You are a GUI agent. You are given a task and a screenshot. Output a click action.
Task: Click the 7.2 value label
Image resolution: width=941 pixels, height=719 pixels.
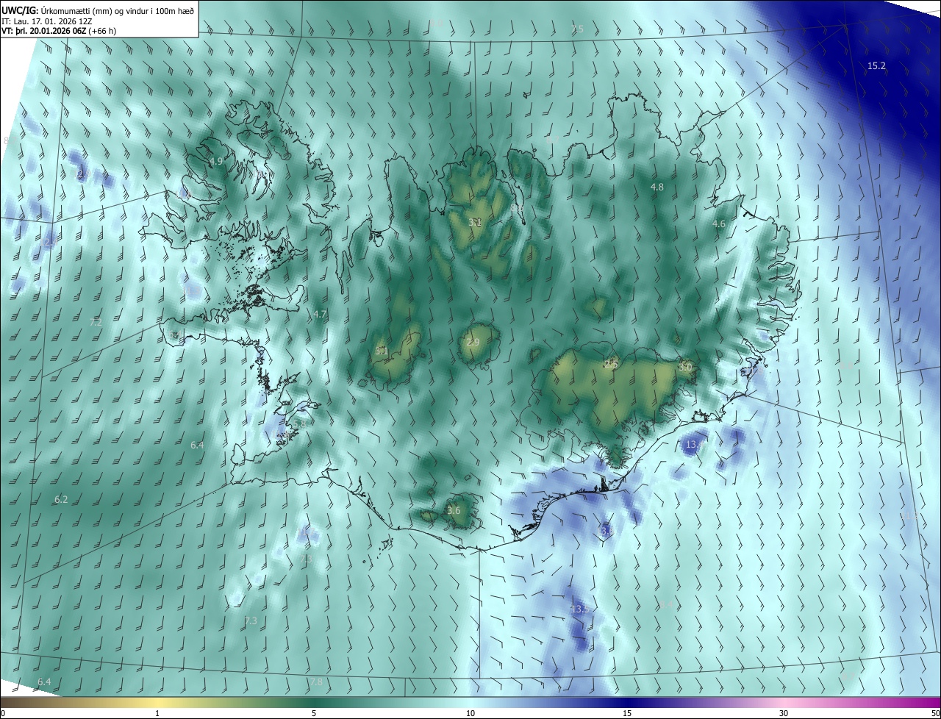[96, 323]
